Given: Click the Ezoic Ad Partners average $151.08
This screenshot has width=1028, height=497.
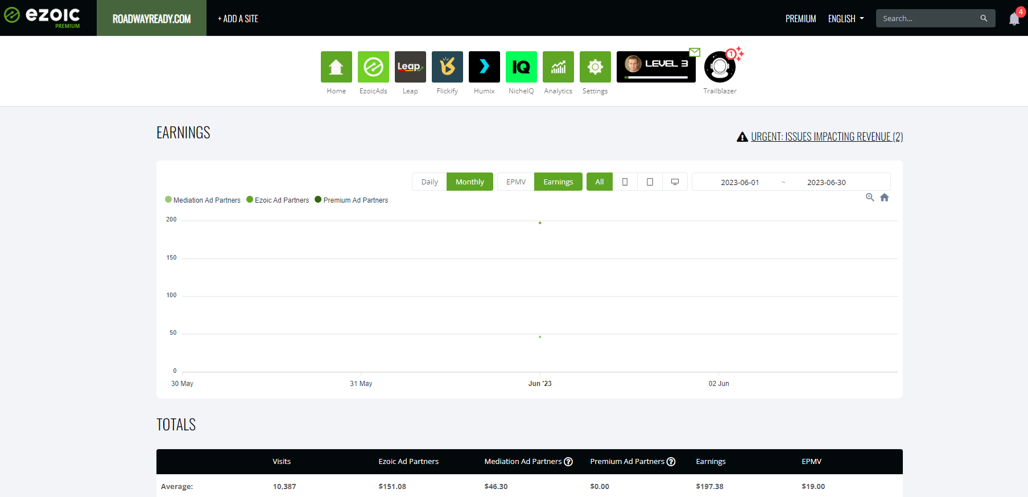Looking at the screenshot, I should (x=392, y=487).
